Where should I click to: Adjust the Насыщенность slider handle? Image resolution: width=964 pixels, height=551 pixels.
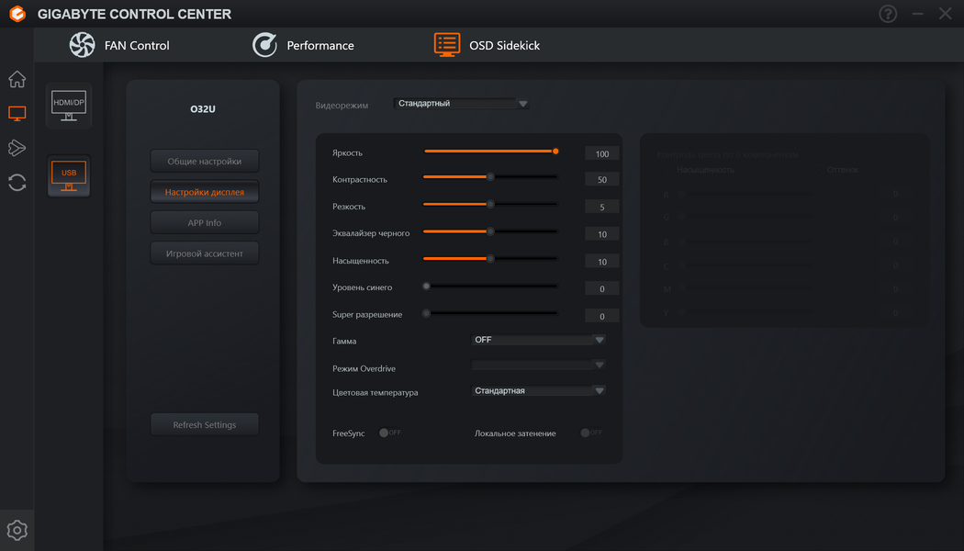pyautogui.click(x=490, y=259)
